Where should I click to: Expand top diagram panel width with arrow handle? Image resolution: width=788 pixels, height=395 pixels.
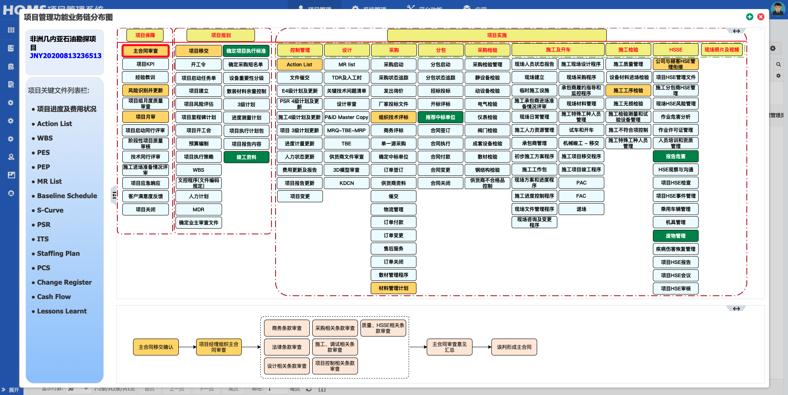736,31
